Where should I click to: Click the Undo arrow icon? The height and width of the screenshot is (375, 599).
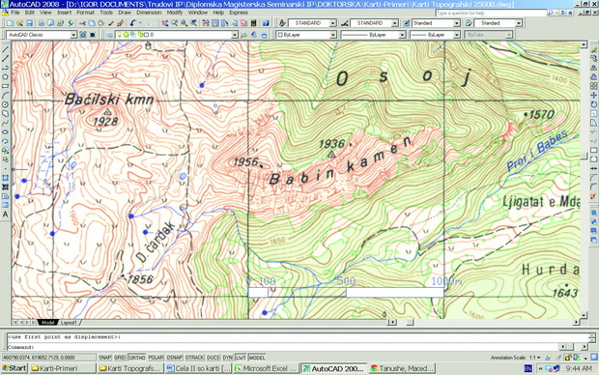click(x=132, y=23)
